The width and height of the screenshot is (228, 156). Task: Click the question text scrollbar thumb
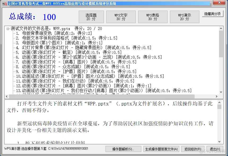(x=220, y=107)
